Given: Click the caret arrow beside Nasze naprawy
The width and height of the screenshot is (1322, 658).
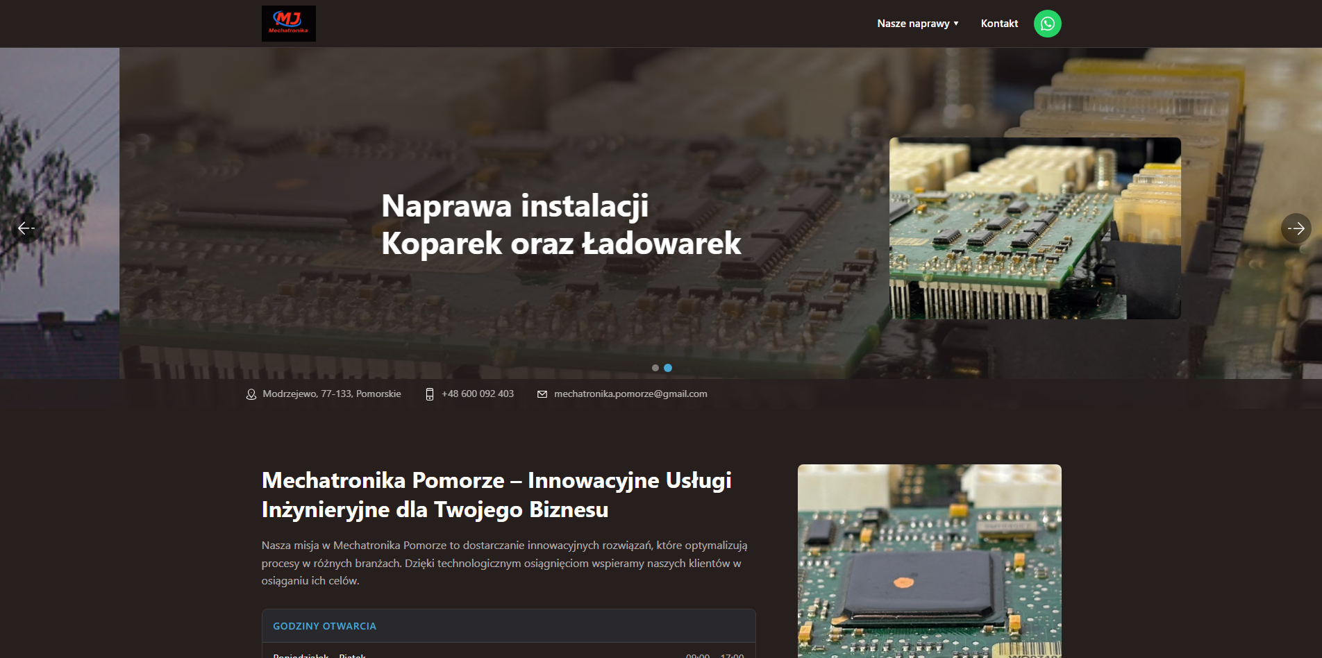Looking at the screenshot, I should coord(956,24).
